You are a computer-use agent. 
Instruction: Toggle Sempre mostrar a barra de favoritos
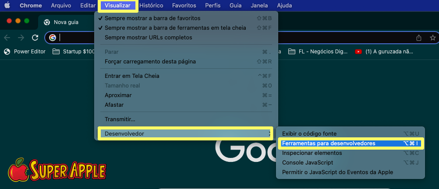(152, 18)
